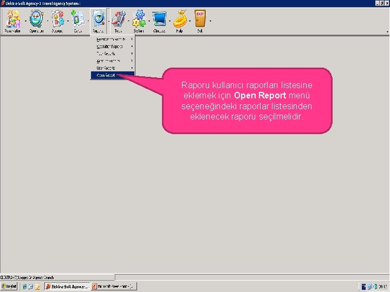
Task: Expand the dropdown arrow beside System
Action: click(149, 21)
